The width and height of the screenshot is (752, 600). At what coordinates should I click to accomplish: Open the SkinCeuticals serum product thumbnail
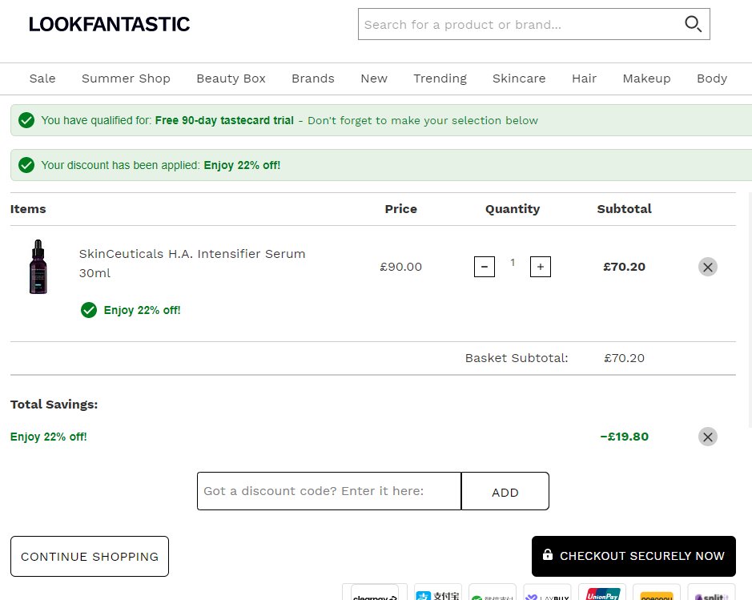[38, 267]
